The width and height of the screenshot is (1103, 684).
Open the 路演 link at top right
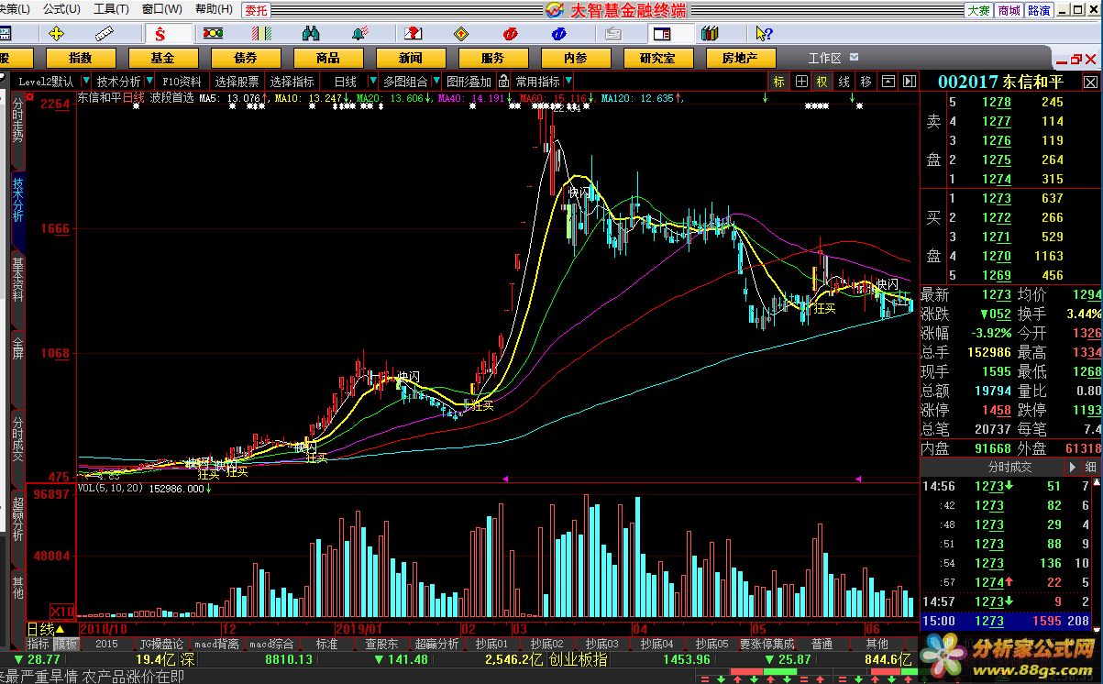point(1039,10)
